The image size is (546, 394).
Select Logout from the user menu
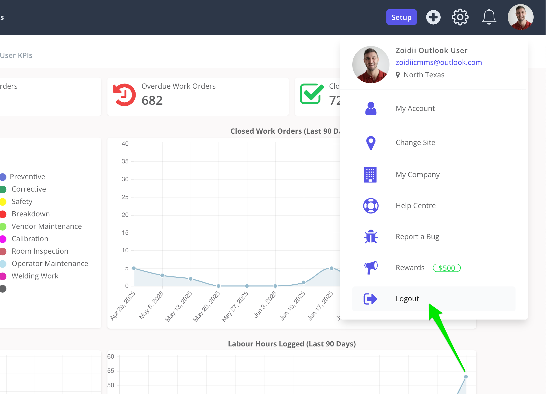[x=434, y=299]
